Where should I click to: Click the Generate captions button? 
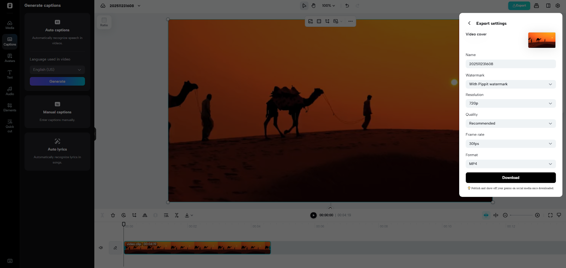[57, 81]
